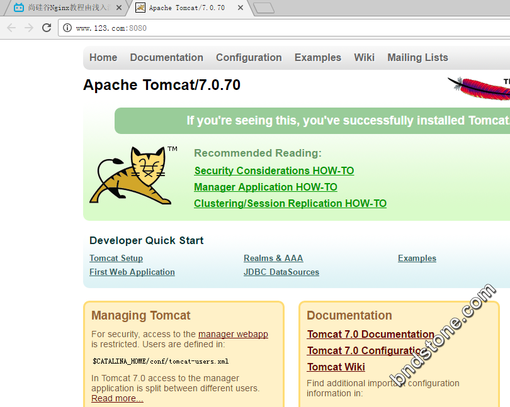The image size is (510, 407).
Task: Open Mailing Lists in the navigation bar
Action: (417, 57)
